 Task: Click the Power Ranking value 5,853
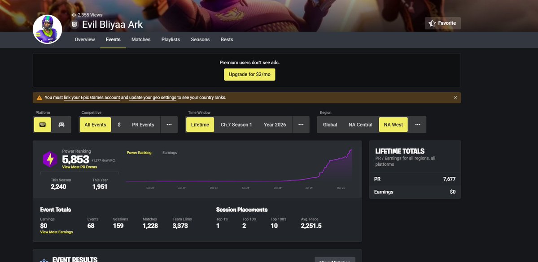tap(75, 159)
